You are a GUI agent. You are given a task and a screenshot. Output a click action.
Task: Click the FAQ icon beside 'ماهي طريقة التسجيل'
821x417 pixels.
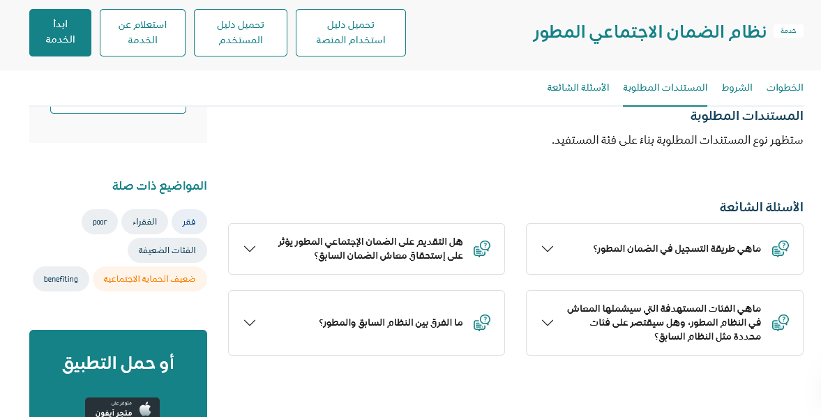coord(780,249)
